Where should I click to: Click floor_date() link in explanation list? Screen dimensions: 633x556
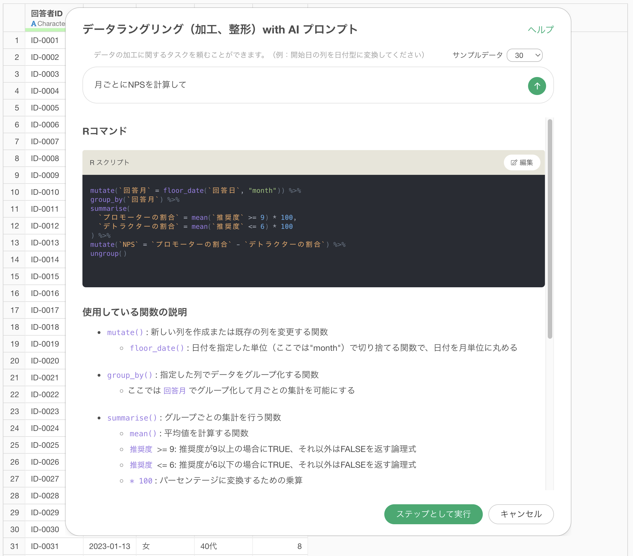pyautogui.click(x=157, y=348)
